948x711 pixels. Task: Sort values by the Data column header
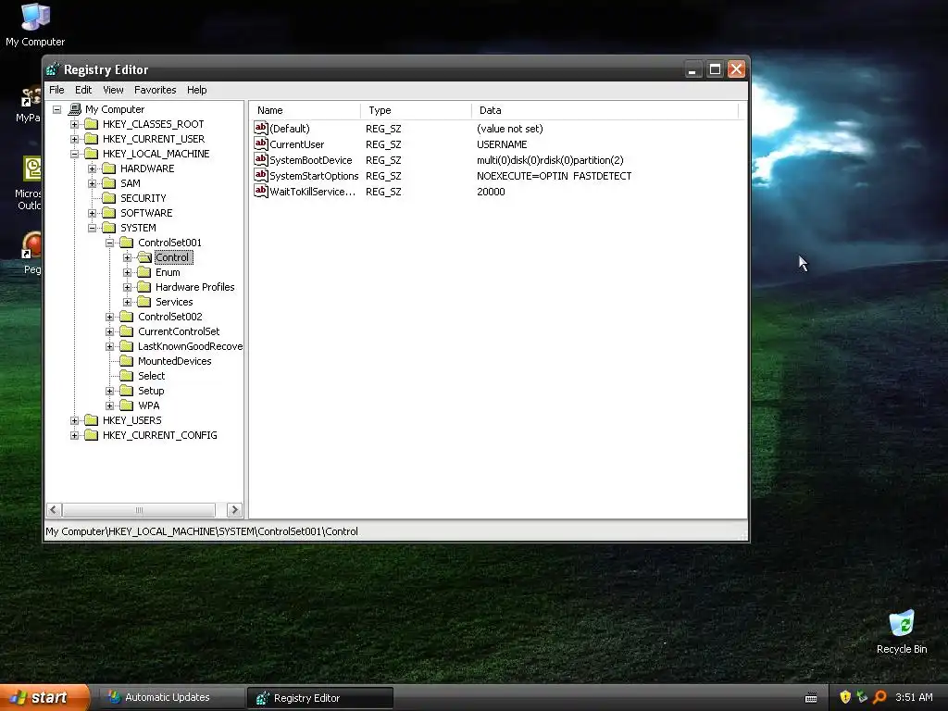[605, 110]
